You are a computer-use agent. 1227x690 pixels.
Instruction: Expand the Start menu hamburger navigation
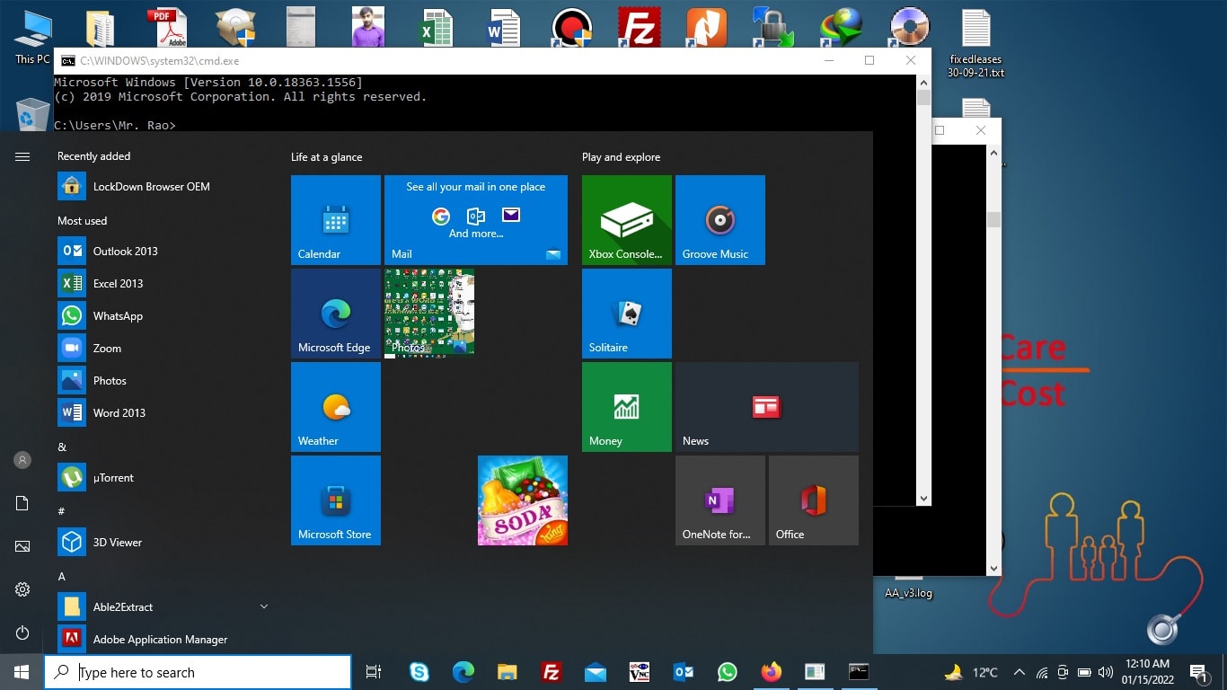tap(22, 157)
